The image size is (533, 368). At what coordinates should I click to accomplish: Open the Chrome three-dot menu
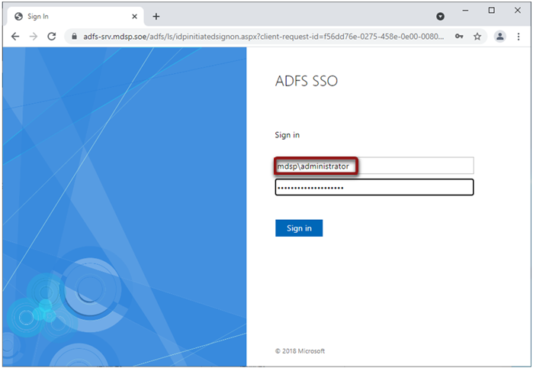click(519, 37)
